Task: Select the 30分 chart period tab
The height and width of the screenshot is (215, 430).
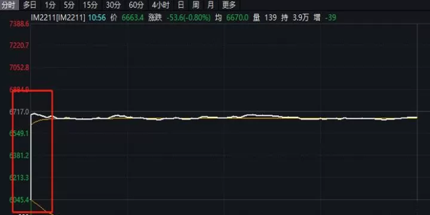Action: point(113,5)
